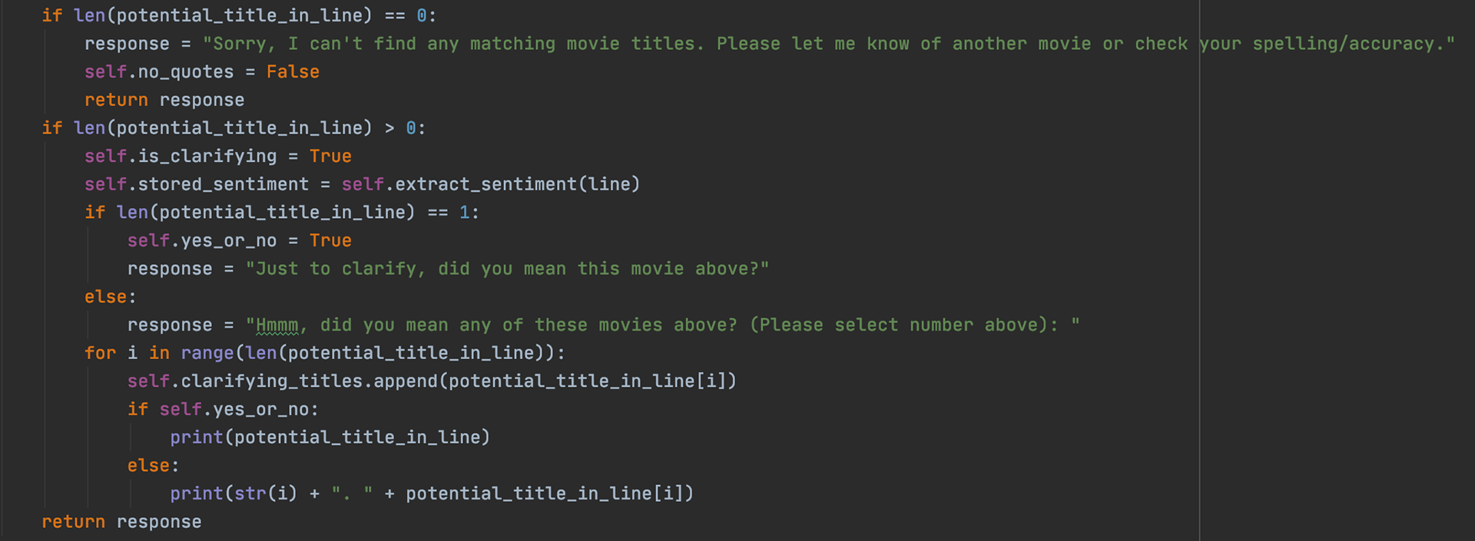
Task: Click the first 'return response' statement
Action: (x=164, y=100)
